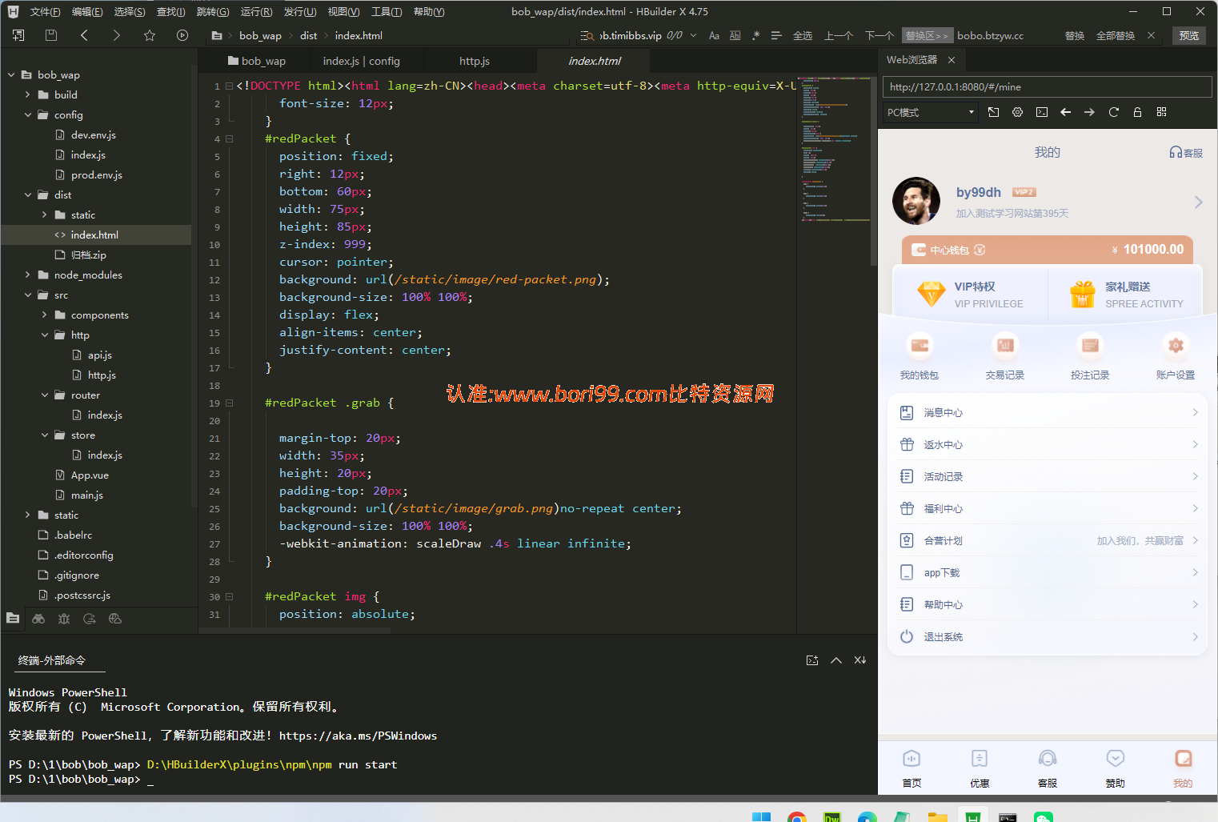Open the project manager icon at sidebar bottom
Viewport: 1218px width, 822px height.
tap(13, 619)
